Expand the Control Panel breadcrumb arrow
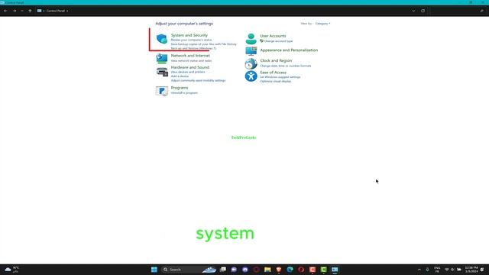 67,11
